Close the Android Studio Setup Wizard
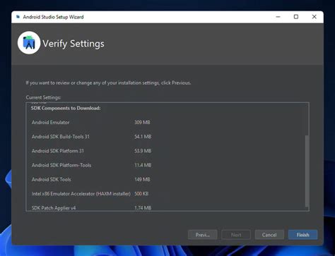 (x=314, y=17)
